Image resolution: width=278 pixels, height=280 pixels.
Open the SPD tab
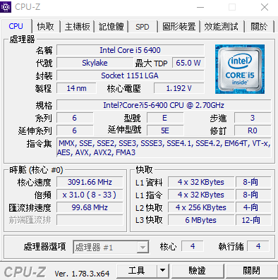(x=143, y=27)
